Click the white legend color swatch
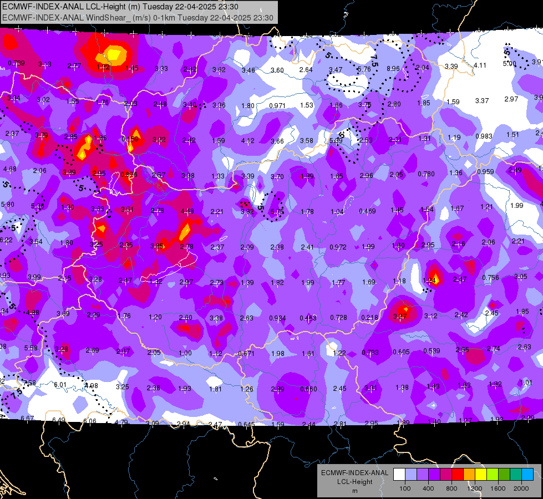543x499 pixels. point(399,475)
